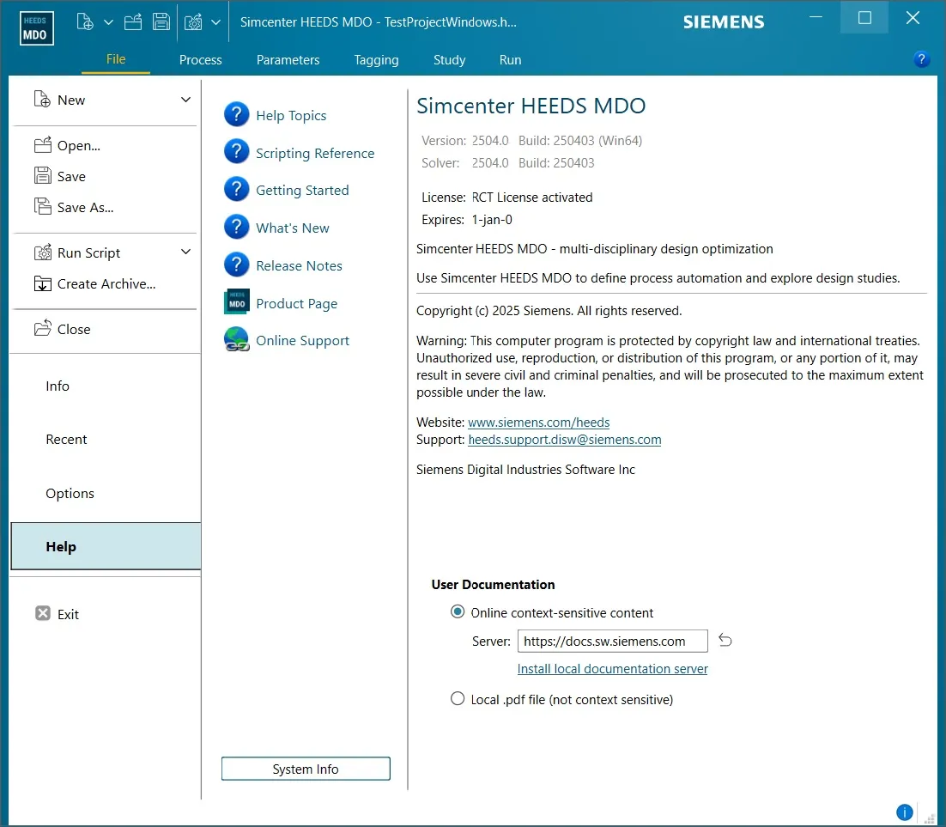Image resolution: width=946 pixels, height=827 pixels.
Task: Switch to the File tab
Action: pyautogui.click(x=116, y=59)
